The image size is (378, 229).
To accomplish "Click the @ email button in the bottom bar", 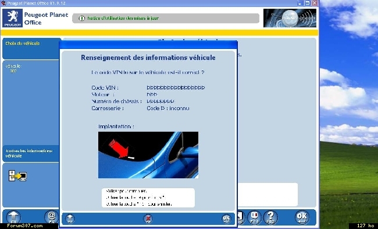I will click(x=51, y=217).
